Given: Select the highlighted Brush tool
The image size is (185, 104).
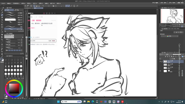Looking at the screenshot, I should [2, 15].
